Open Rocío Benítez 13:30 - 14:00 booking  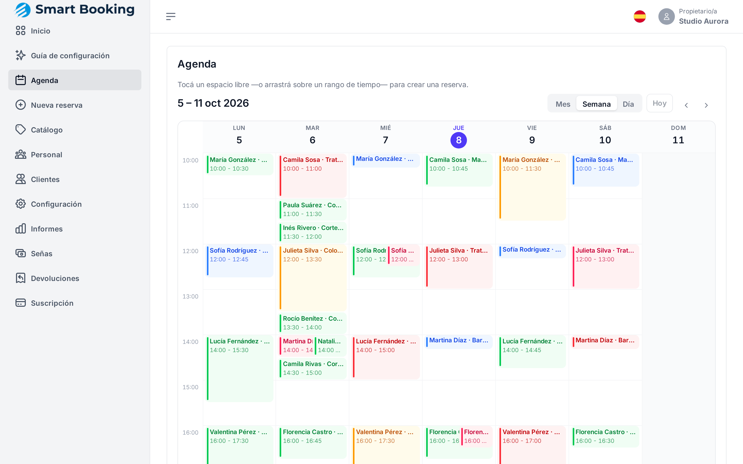point(313,323)
